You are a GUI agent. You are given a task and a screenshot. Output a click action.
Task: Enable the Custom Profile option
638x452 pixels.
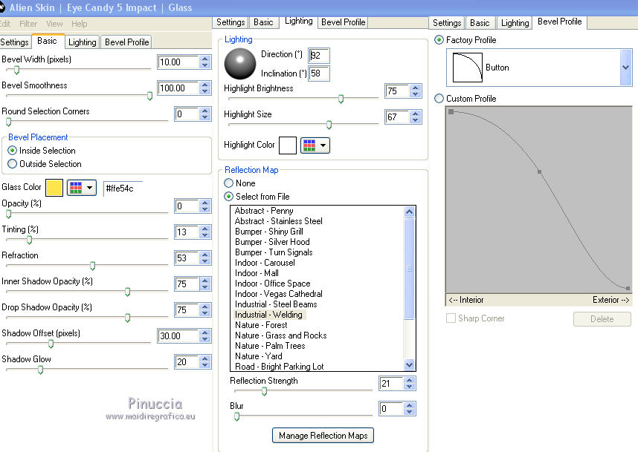439,99
